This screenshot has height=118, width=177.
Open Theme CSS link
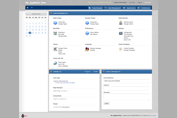point(62,54)
